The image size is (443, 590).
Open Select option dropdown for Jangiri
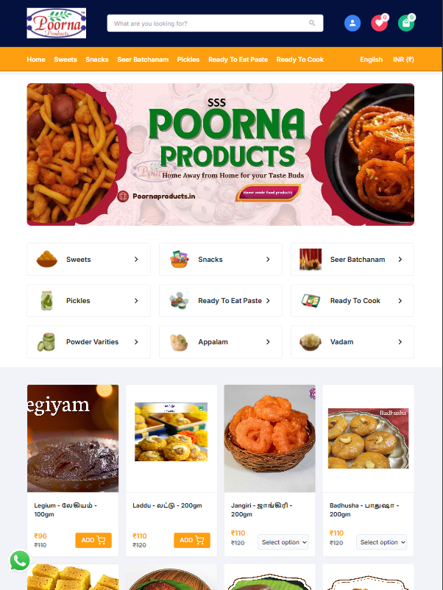(283, 542)
